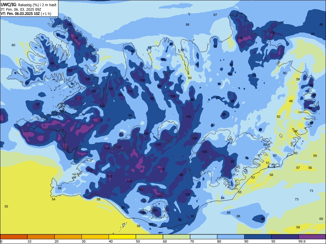
Task: Click the legend tick label '99.9'
Action: 302,241
